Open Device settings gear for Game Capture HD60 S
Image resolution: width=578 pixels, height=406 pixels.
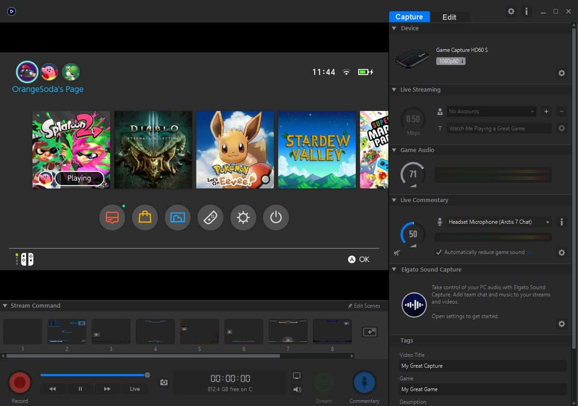(562, 73)
